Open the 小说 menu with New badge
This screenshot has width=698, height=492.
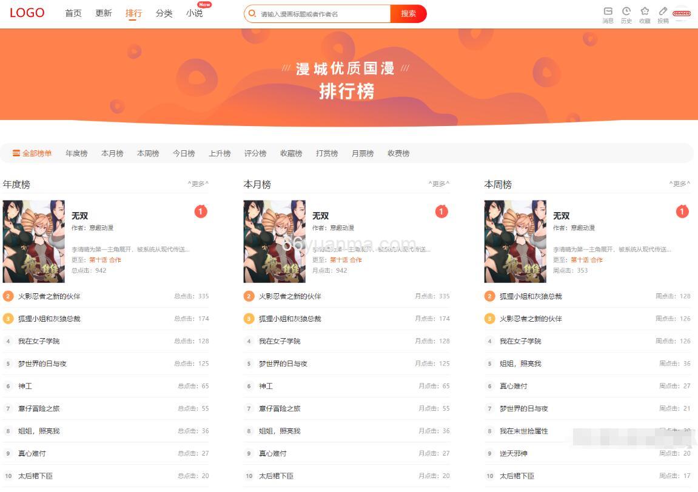point(195,13)
